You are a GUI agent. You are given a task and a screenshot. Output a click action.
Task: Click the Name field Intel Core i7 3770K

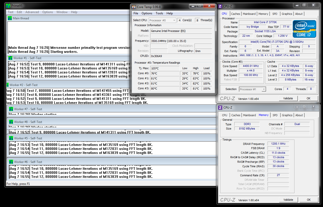pyautogui.click(x=265, y=22)
